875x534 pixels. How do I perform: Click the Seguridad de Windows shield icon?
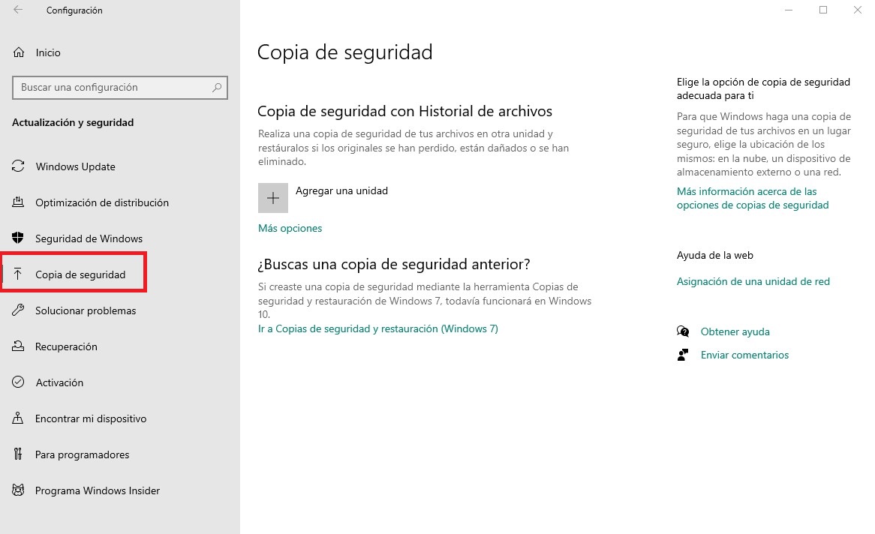19,238
